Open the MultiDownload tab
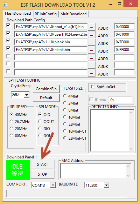Viewport: 140px width, 204px height. [x=73, y=14]
